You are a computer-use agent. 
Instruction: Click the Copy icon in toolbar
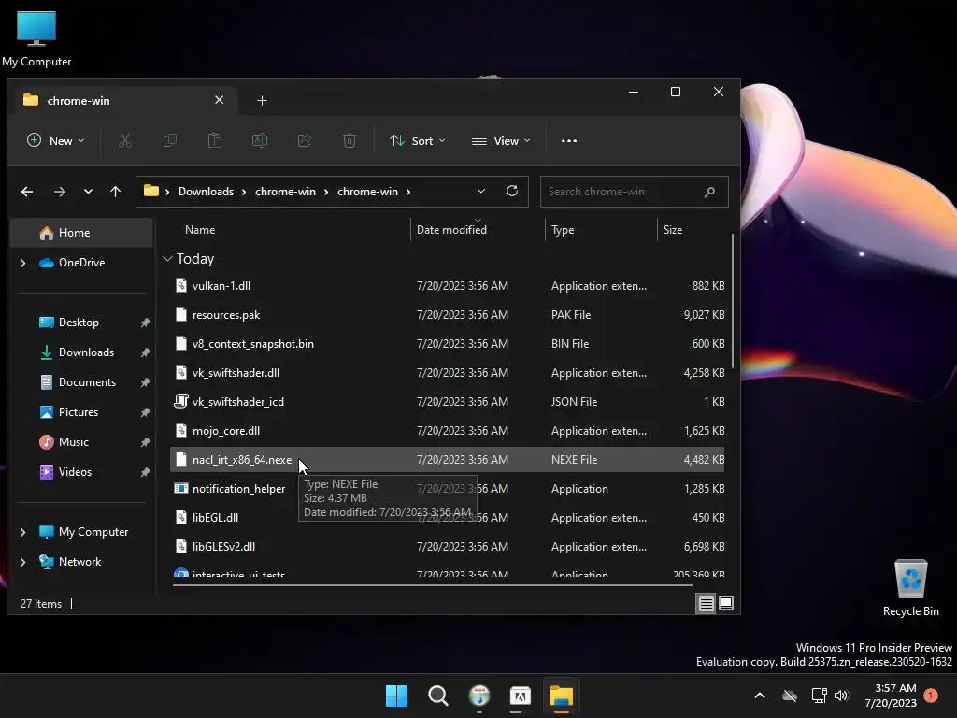(170, 141)
